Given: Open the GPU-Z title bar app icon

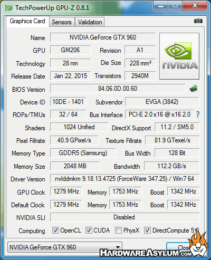Looking at the screenshot, I should click(x=9, y=8).
